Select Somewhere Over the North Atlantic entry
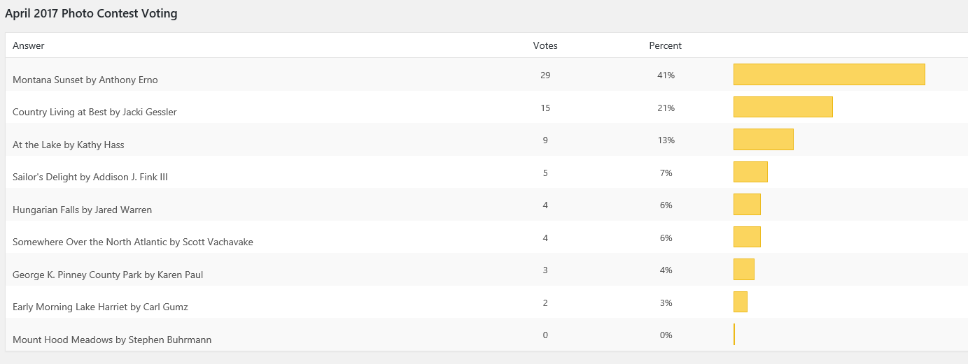The image size is (968, 364). tap(133, 242)
